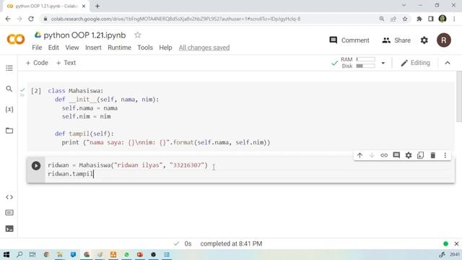Open the View menu
This screenshot has height=260, width=462.
pos(72,48)
